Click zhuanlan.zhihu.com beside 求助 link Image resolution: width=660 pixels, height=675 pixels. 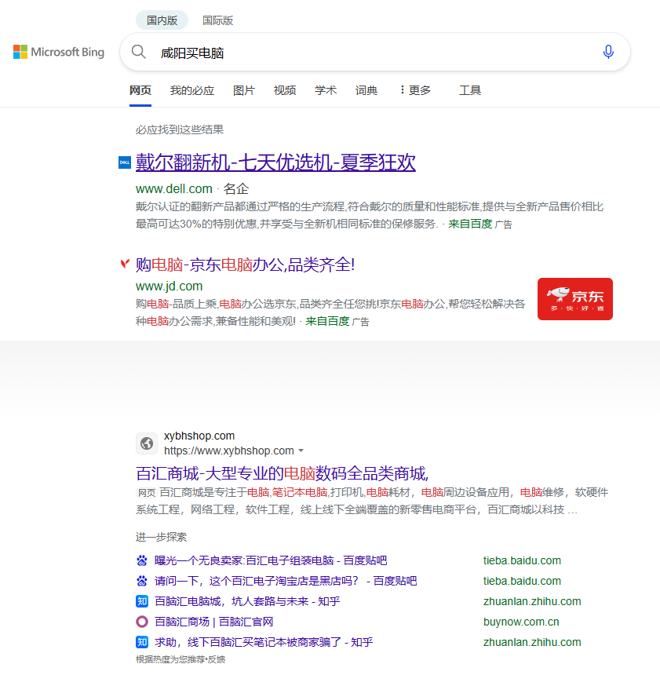pos(532,642)
